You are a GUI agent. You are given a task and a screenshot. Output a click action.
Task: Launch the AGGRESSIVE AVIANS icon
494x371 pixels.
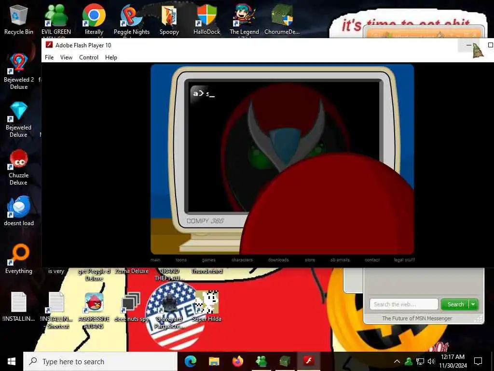(x=94, y=310)
